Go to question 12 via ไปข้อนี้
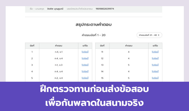 click(155, 58)
